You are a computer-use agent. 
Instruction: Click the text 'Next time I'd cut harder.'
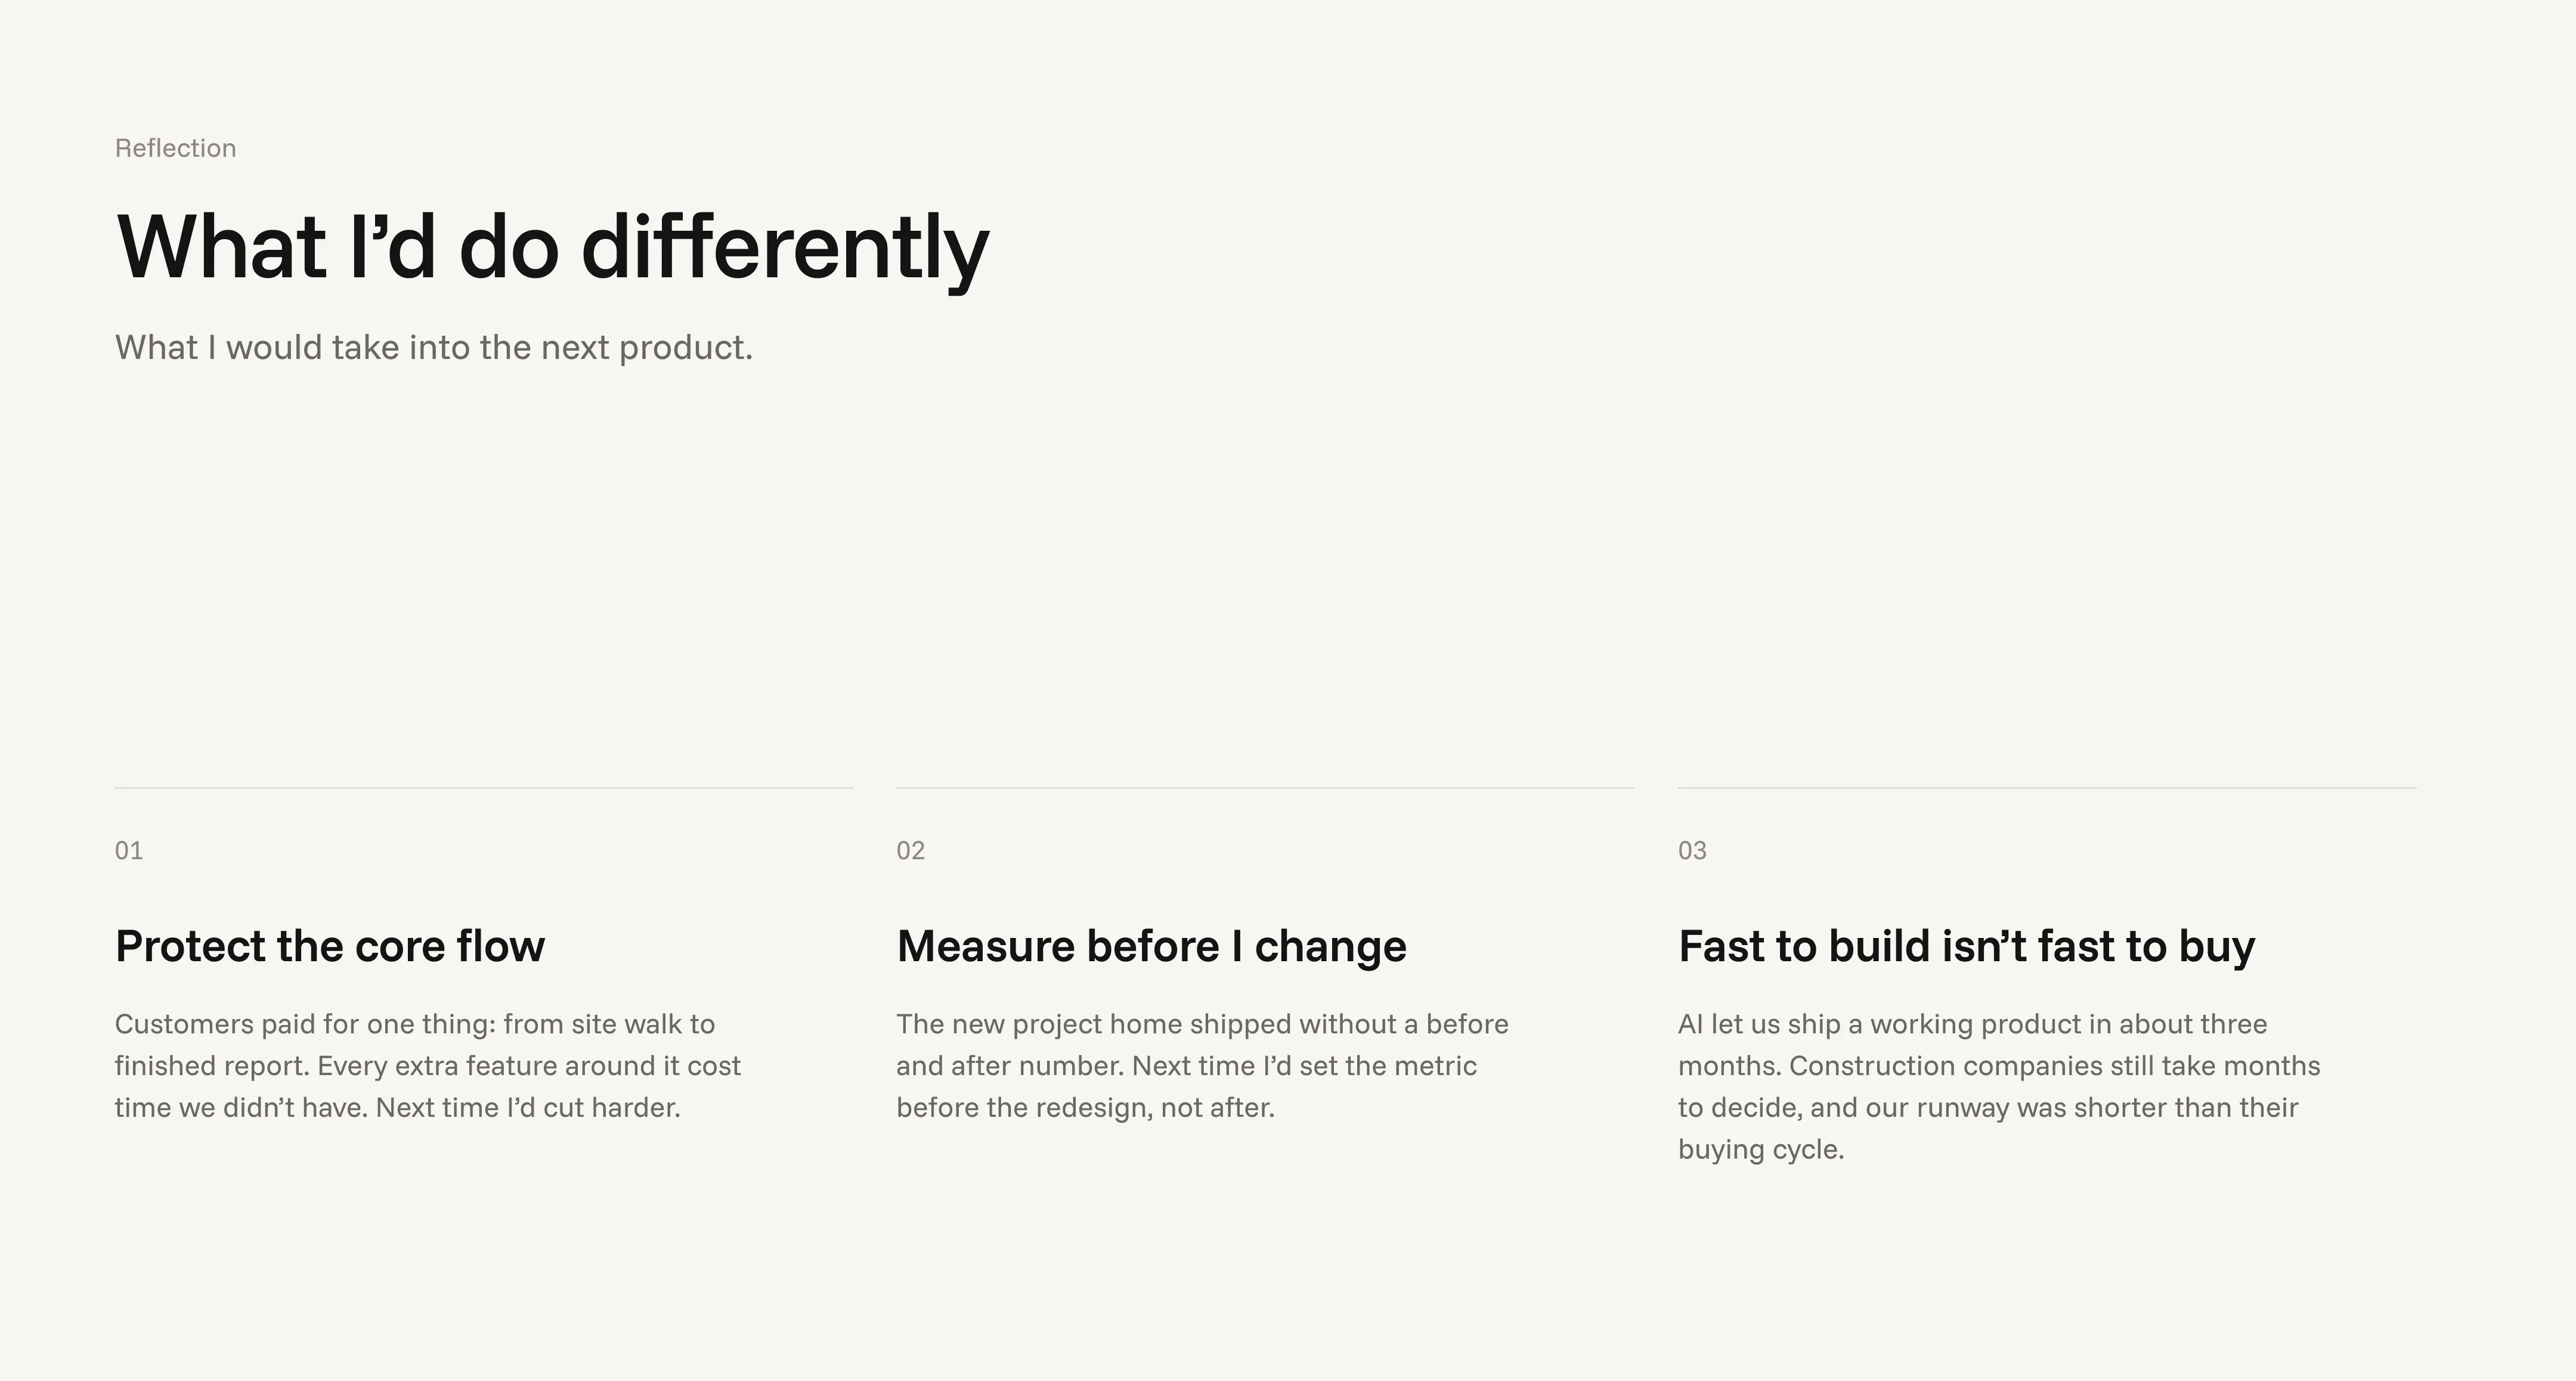pyautogui.click(x=528, y=1108)
